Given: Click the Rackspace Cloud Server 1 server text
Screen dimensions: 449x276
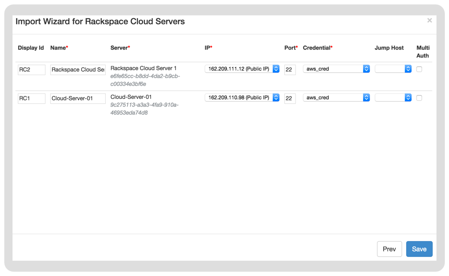Looking at the screenshot, I should click(143, 68).
